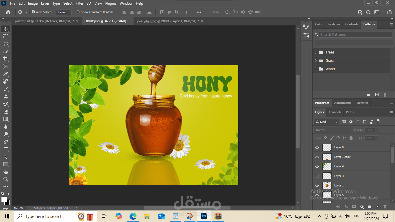
Task: Switch to the Channels tab
Action: pyautogui.click(x=335, y=112)
